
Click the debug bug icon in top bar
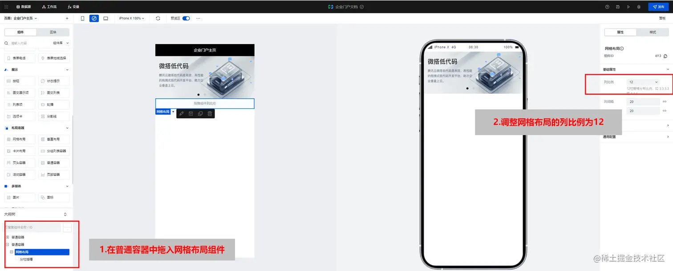639,7
